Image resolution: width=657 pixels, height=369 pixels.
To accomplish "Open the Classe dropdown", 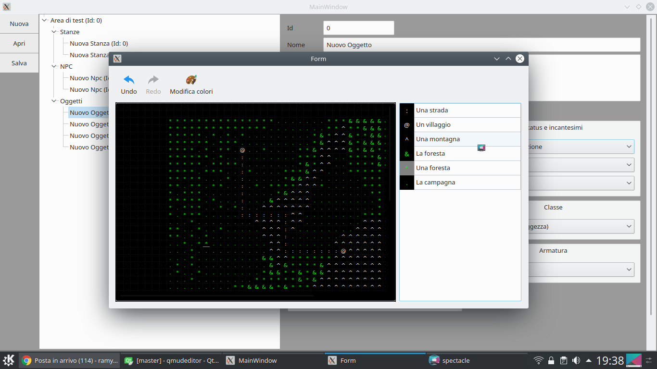I will (x=581, y=226).
